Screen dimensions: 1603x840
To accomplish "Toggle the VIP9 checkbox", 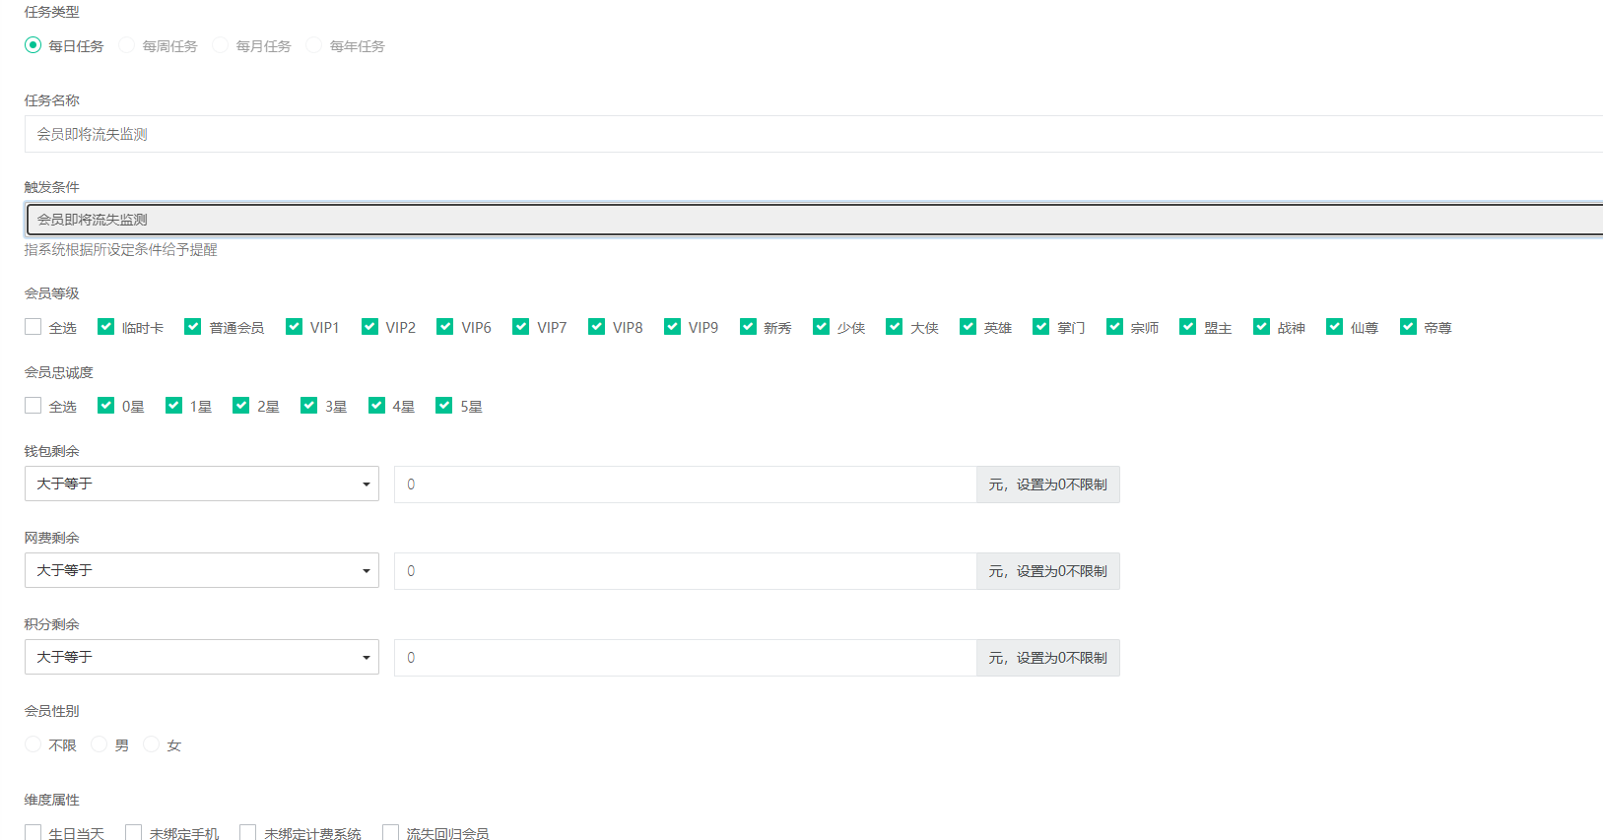I will click(x=672, y=327).
